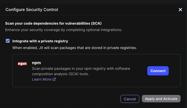Image resolution: width=187 pixels, height=108 pixels.
Task: Click the 'optional integrations' phrase
Action: [x=105, y=30]
